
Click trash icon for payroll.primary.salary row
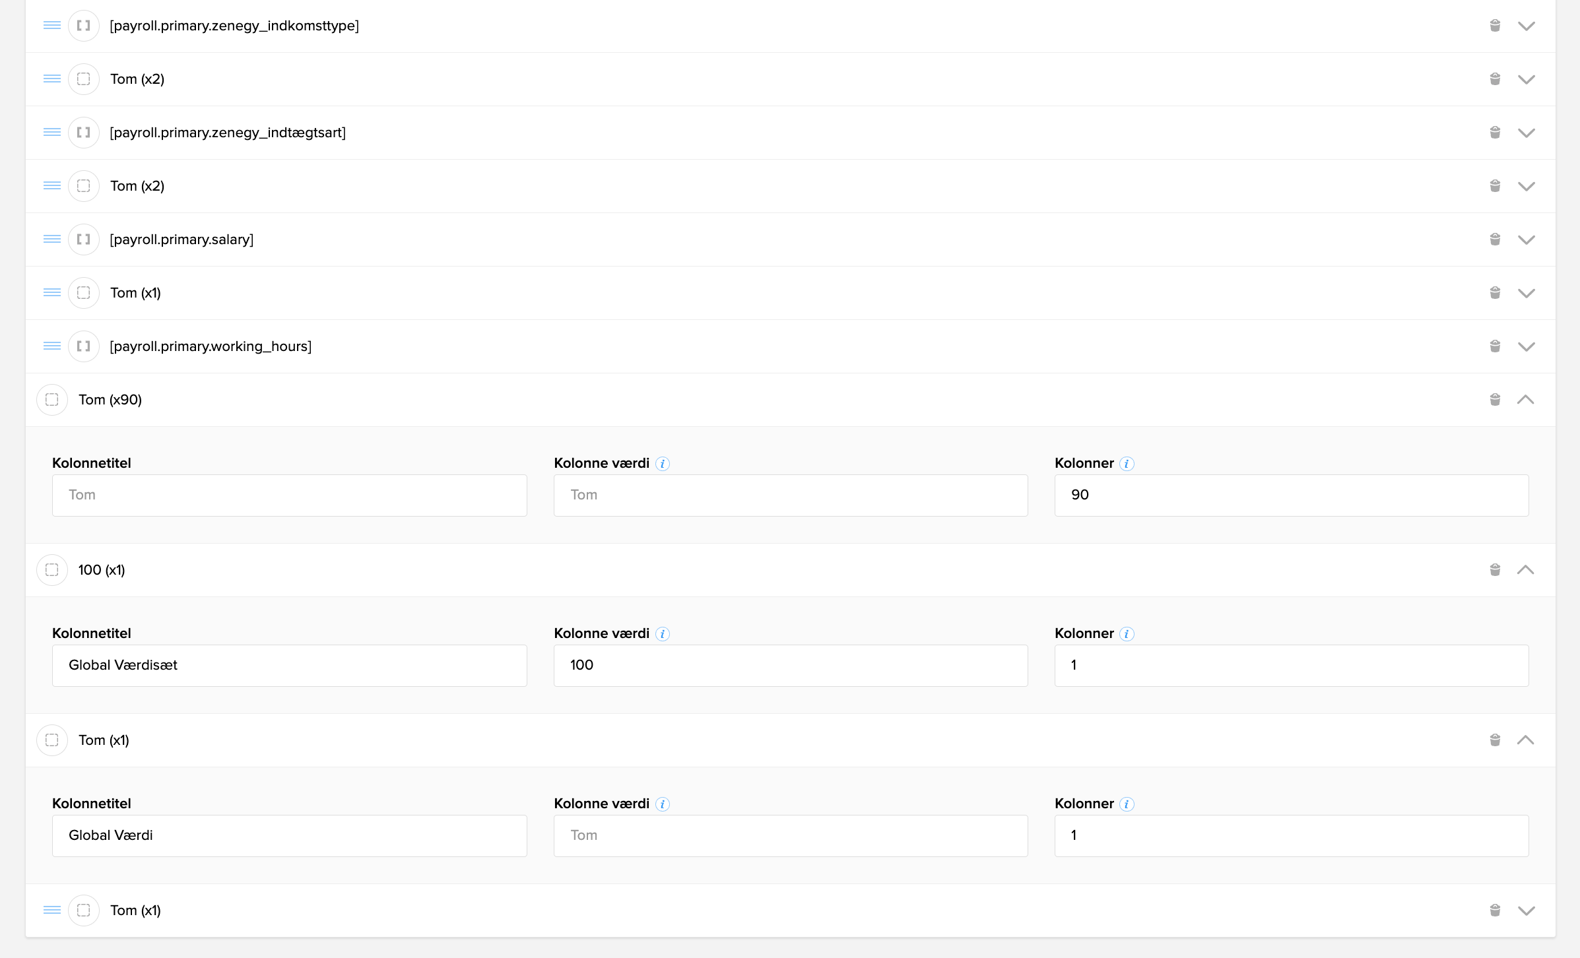[x=1495, y=239]
